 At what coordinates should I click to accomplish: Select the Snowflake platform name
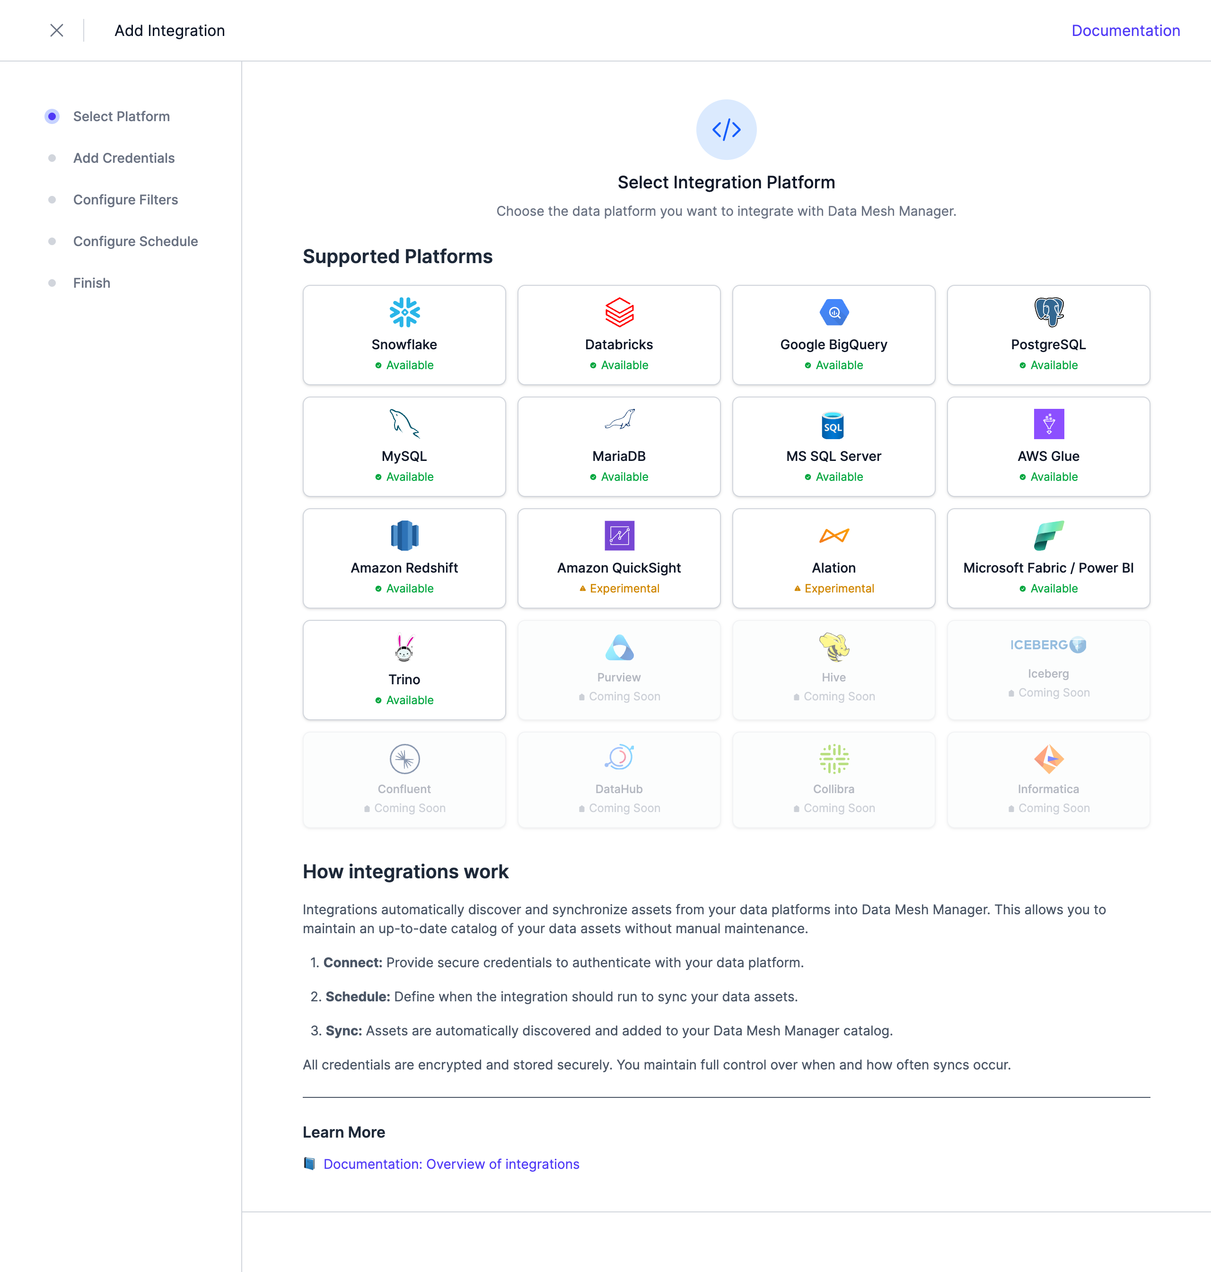(405, 344)
